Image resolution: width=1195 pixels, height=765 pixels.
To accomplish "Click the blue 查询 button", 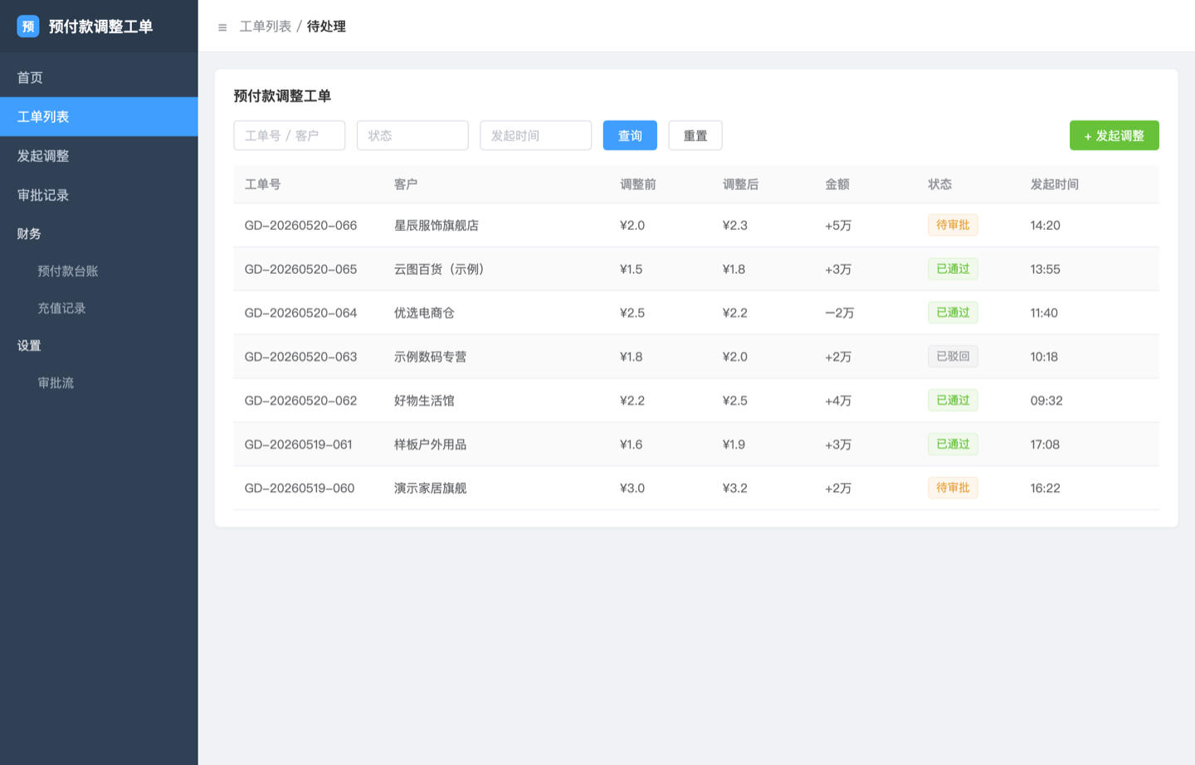I will pyautogui.click(x=630, y=135).
